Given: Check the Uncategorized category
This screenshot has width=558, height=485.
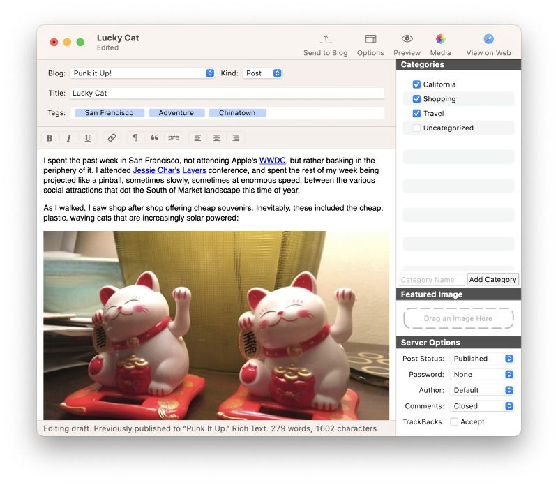Looking at the screenshot, I should click(416, 128).
